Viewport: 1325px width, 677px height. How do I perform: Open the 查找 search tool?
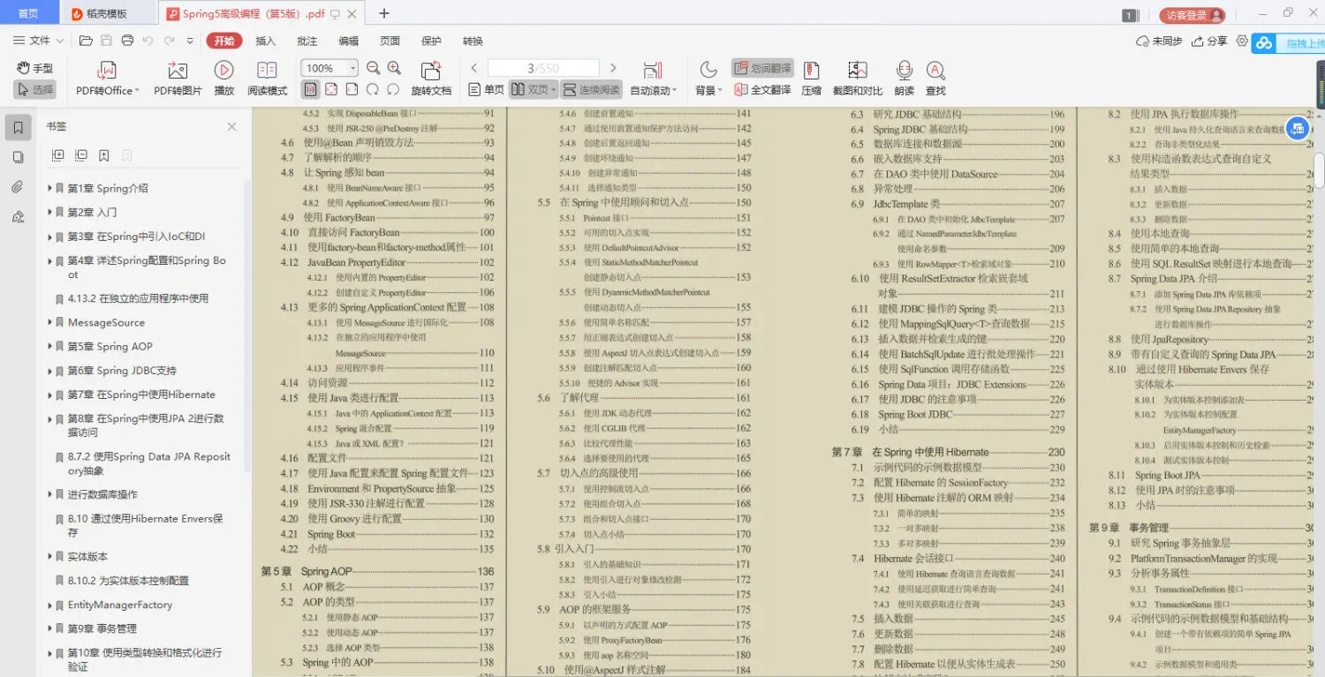click(x=935, y=78)
